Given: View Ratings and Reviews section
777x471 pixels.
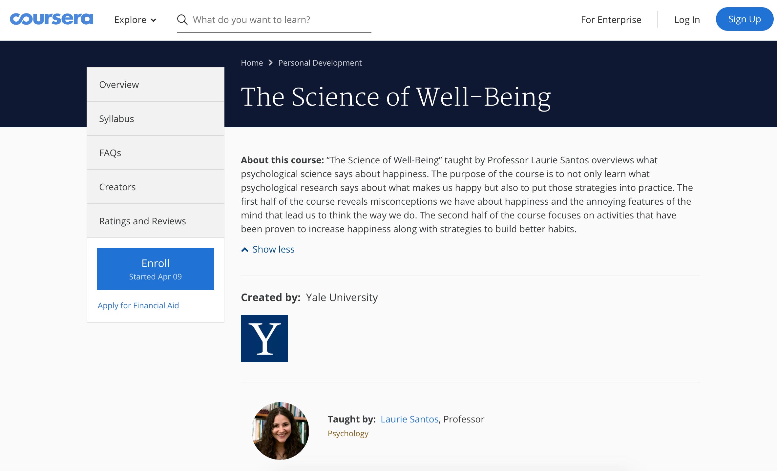Looking at the screenshot, I should click(x=156, y=221).
